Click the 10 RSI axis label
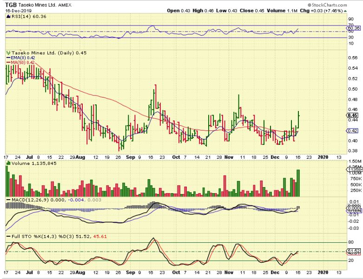 pyautogui.click(x=351, y=44)
